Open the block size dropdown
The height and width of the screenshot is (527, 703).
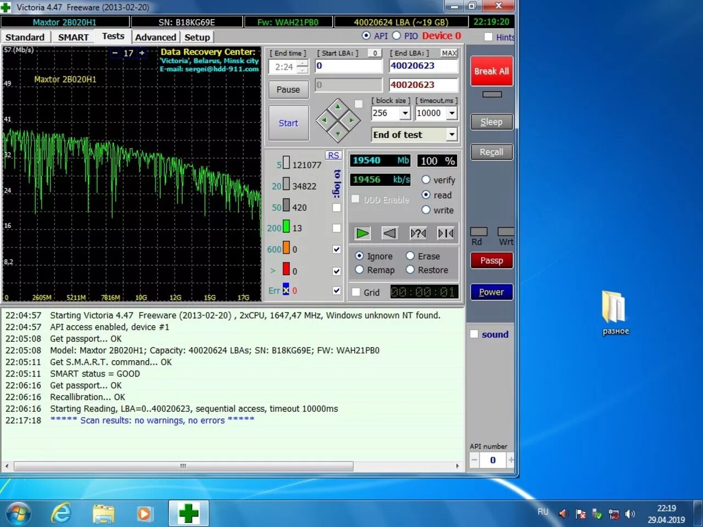pyautogui.click(x=405, y=113)
